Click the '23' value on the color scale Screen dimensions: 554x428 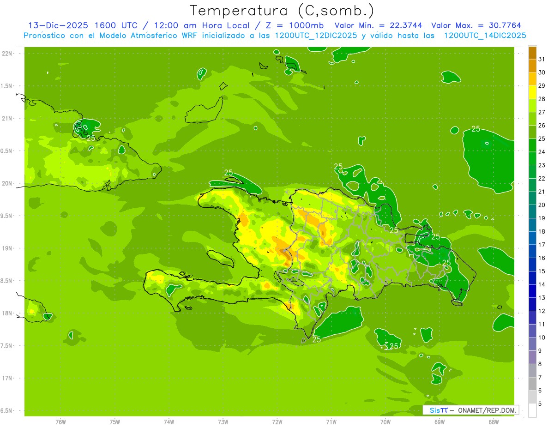pyautogui.click(x=542, y=165)
